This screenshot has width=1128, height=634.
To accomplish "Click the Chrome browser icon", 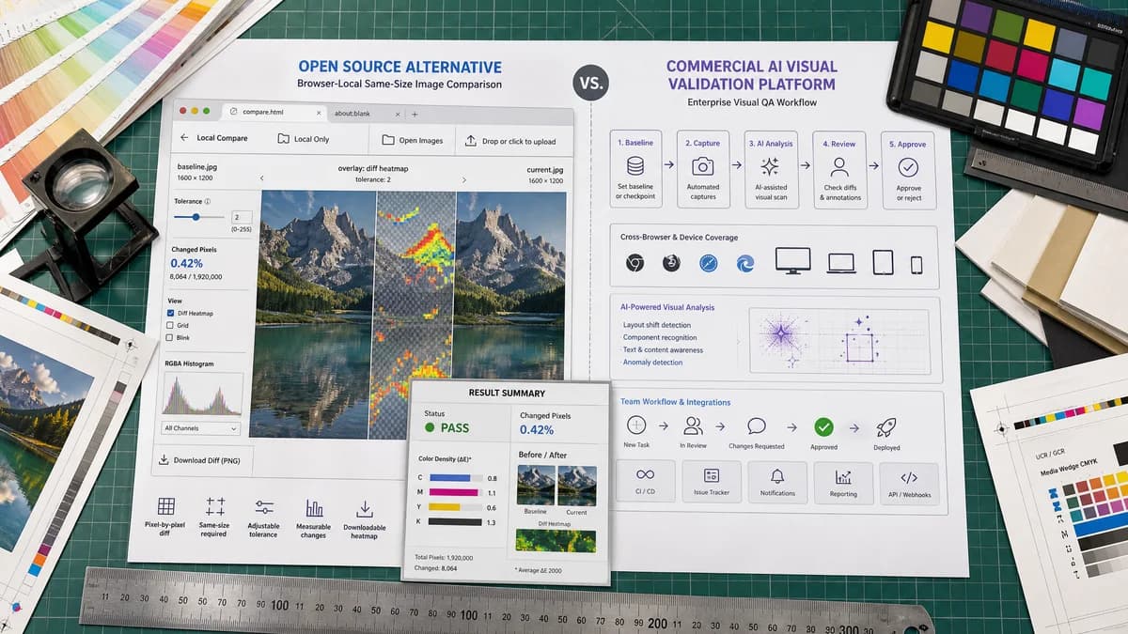I will pyautogui.click(x=634, y=263).
